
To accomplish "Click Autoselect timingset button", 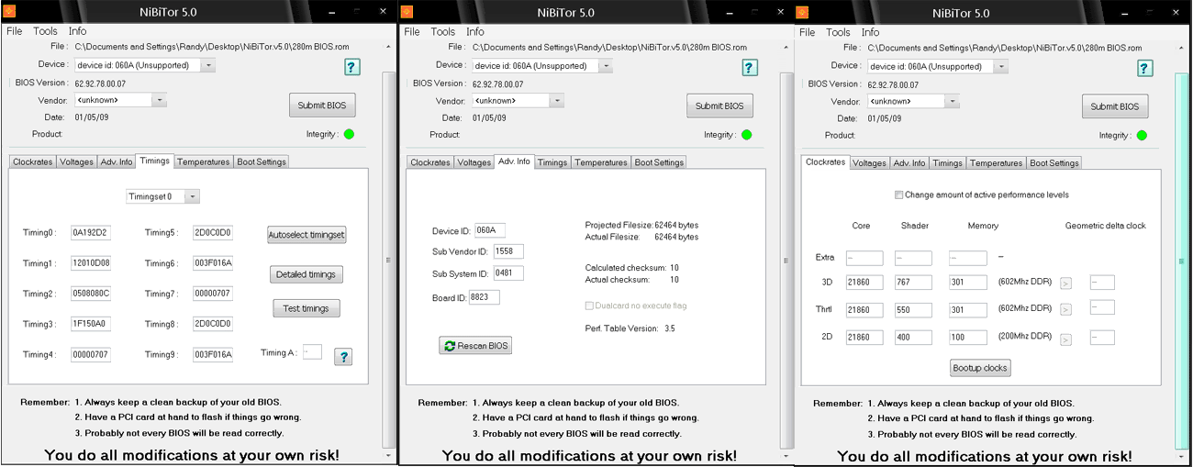I will tap(307, 235).
